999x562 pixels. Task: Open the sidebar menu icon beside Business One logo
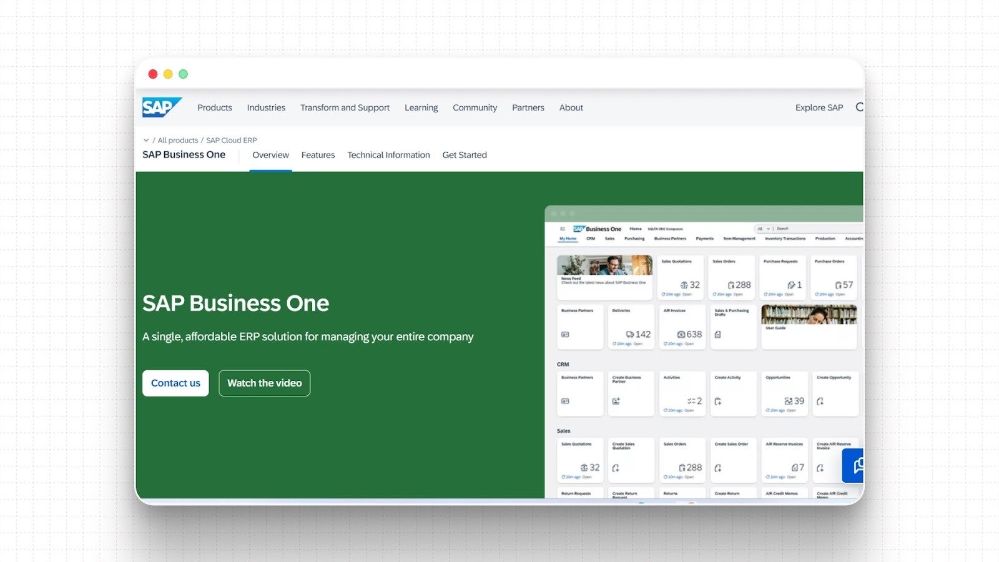[x=562, y=228]
